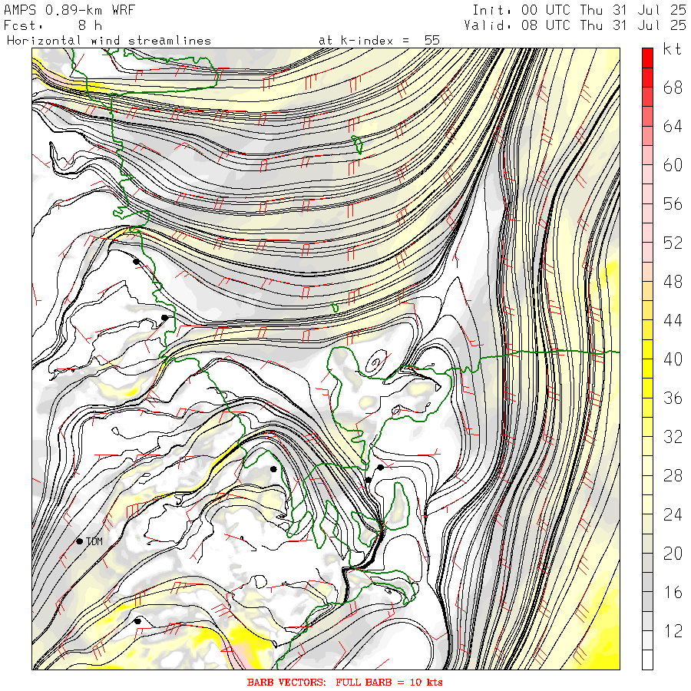The image size is (691, 691).
Task: Select the 48 colorbar label
Action: (673, 282)
